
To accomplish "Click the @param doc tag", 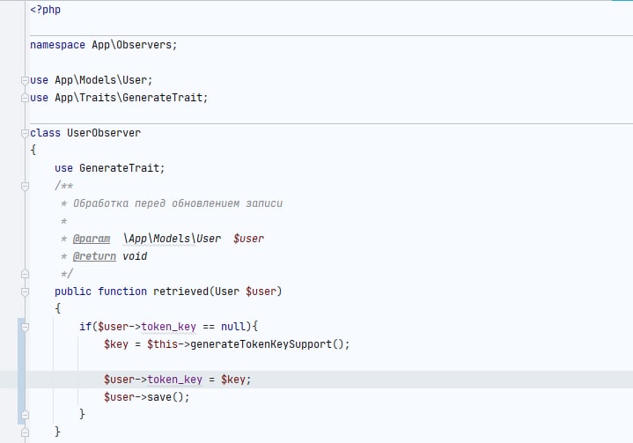I will (x=92, y=239).
